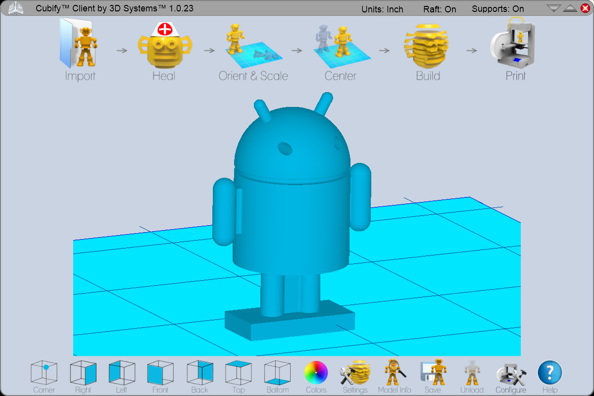Image resolution: width=594 pixels, height=396 pixels.
Task: Minimize window with down triangle button
Action: (553, 8)
